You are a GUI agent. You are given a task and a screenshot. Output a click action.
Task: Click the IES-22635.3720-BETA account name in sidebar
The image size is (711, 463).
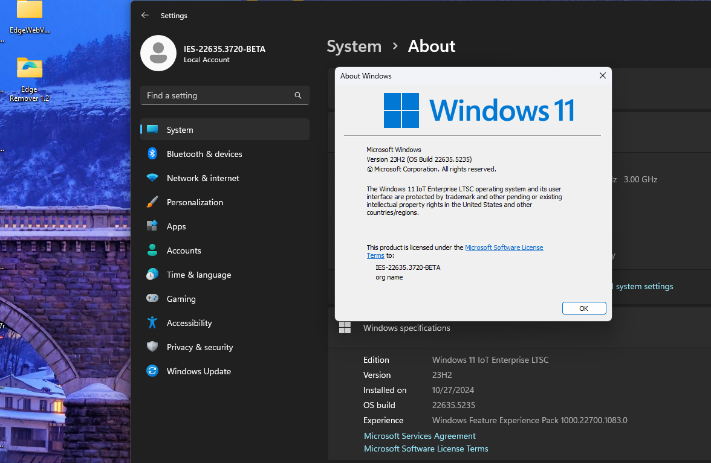224,49
